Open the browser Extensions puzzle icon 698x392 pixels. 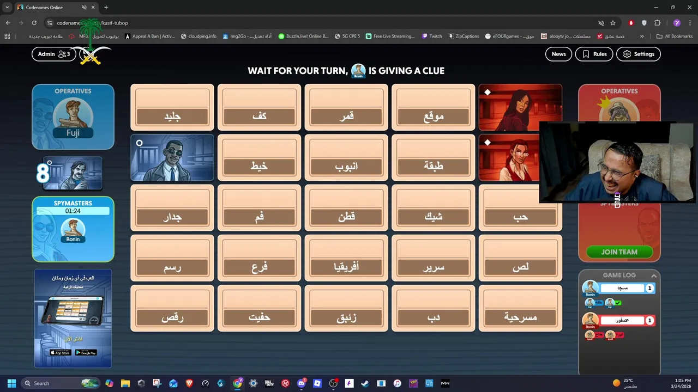pos(657,23)
